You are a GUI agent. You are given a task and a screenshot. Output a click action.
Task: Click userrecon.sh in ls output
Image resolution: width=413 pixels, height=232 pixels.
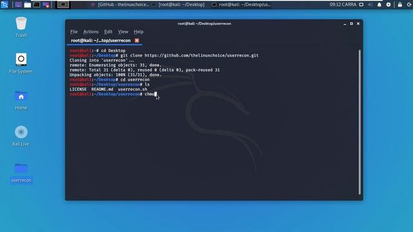[x=132, y=89]
